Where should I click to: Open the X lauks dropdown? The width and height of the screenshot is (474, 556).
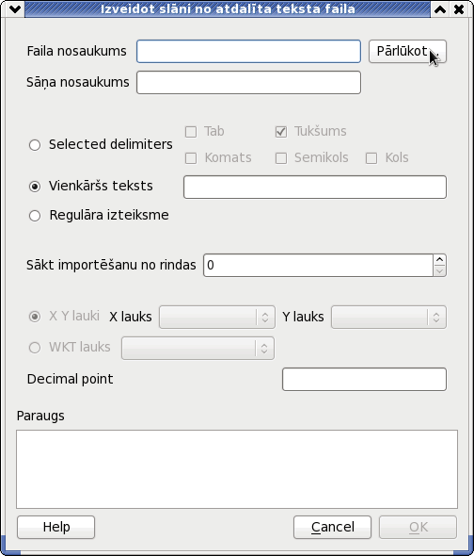tap(217, 317)
